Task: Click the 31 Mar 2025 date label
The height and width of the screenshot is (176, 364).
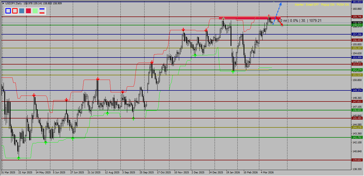Action: coord(8,172)
